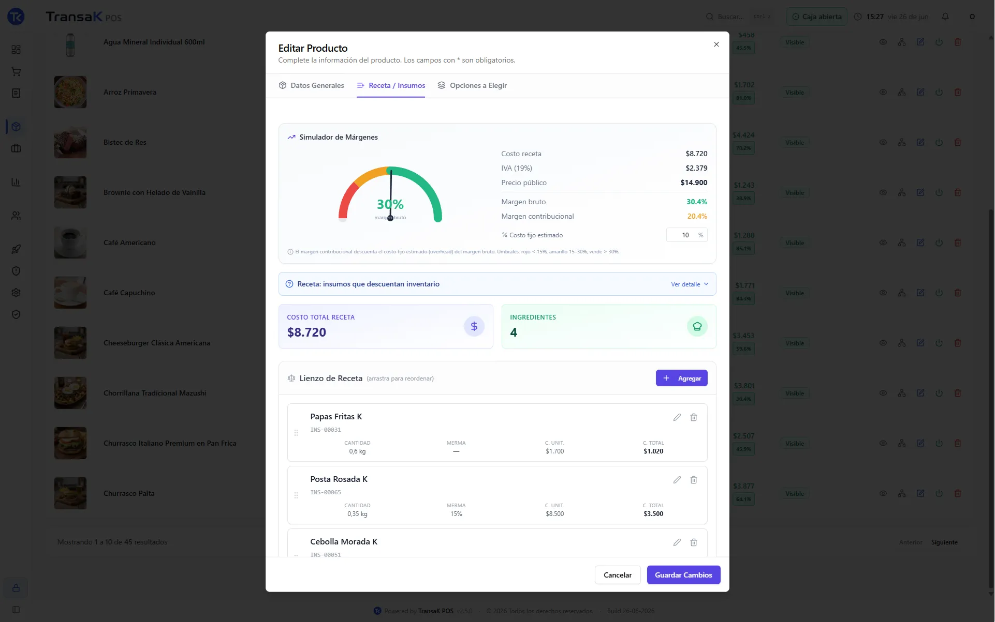The image size is (995, 622).
Task: Cancel editing the product
Action: [617, 575]
